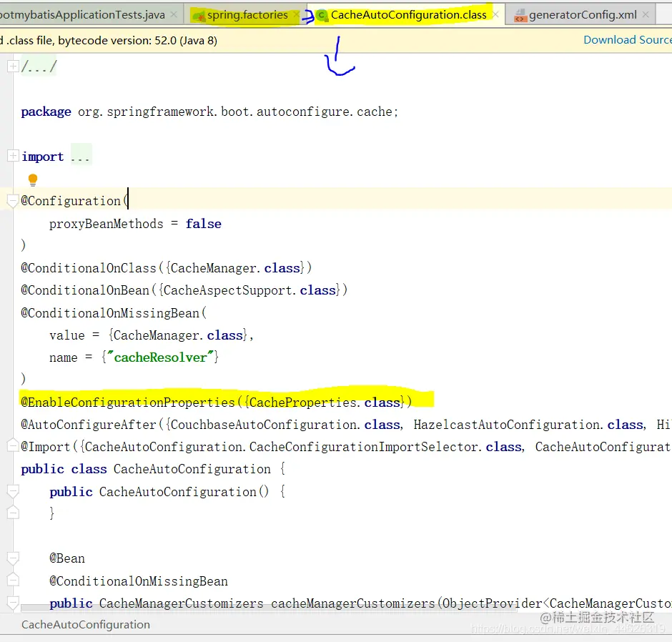The width and height of the screenshot is (672, 642).
Task: Click the XML file icon on generatorConfig tab
Action: point(520,16)
